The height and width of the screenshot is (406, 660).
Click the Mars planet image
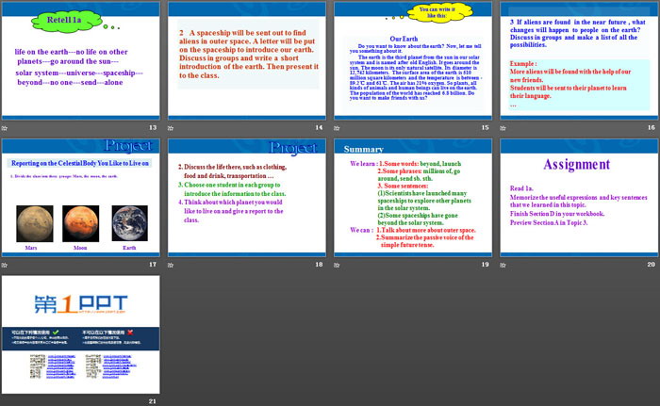32,223
